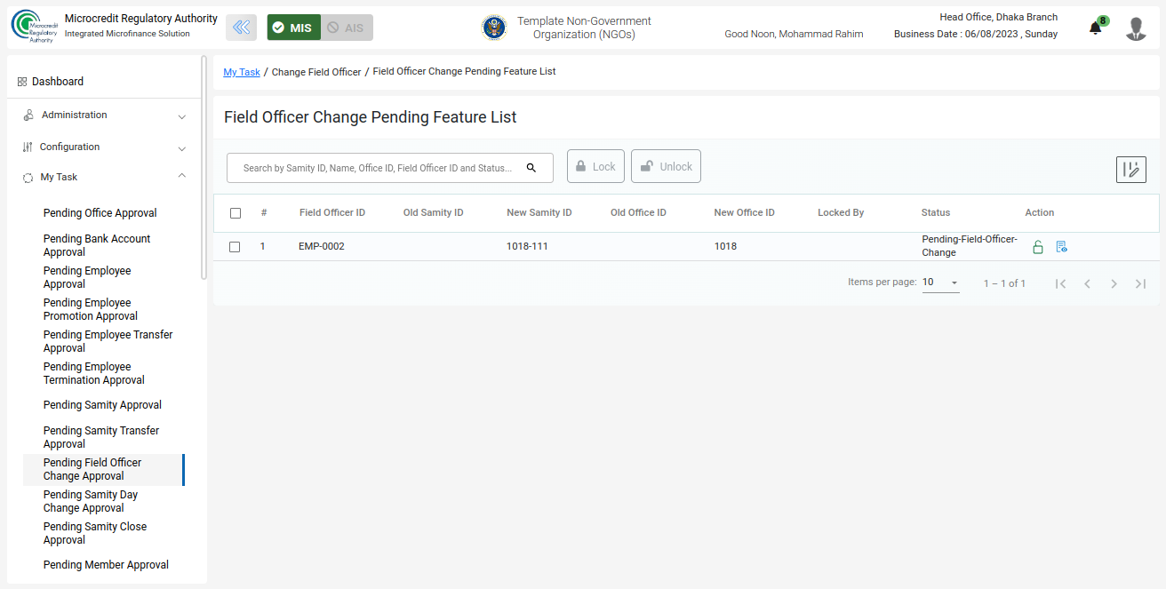Click the Field Officer ID column header

332,213
